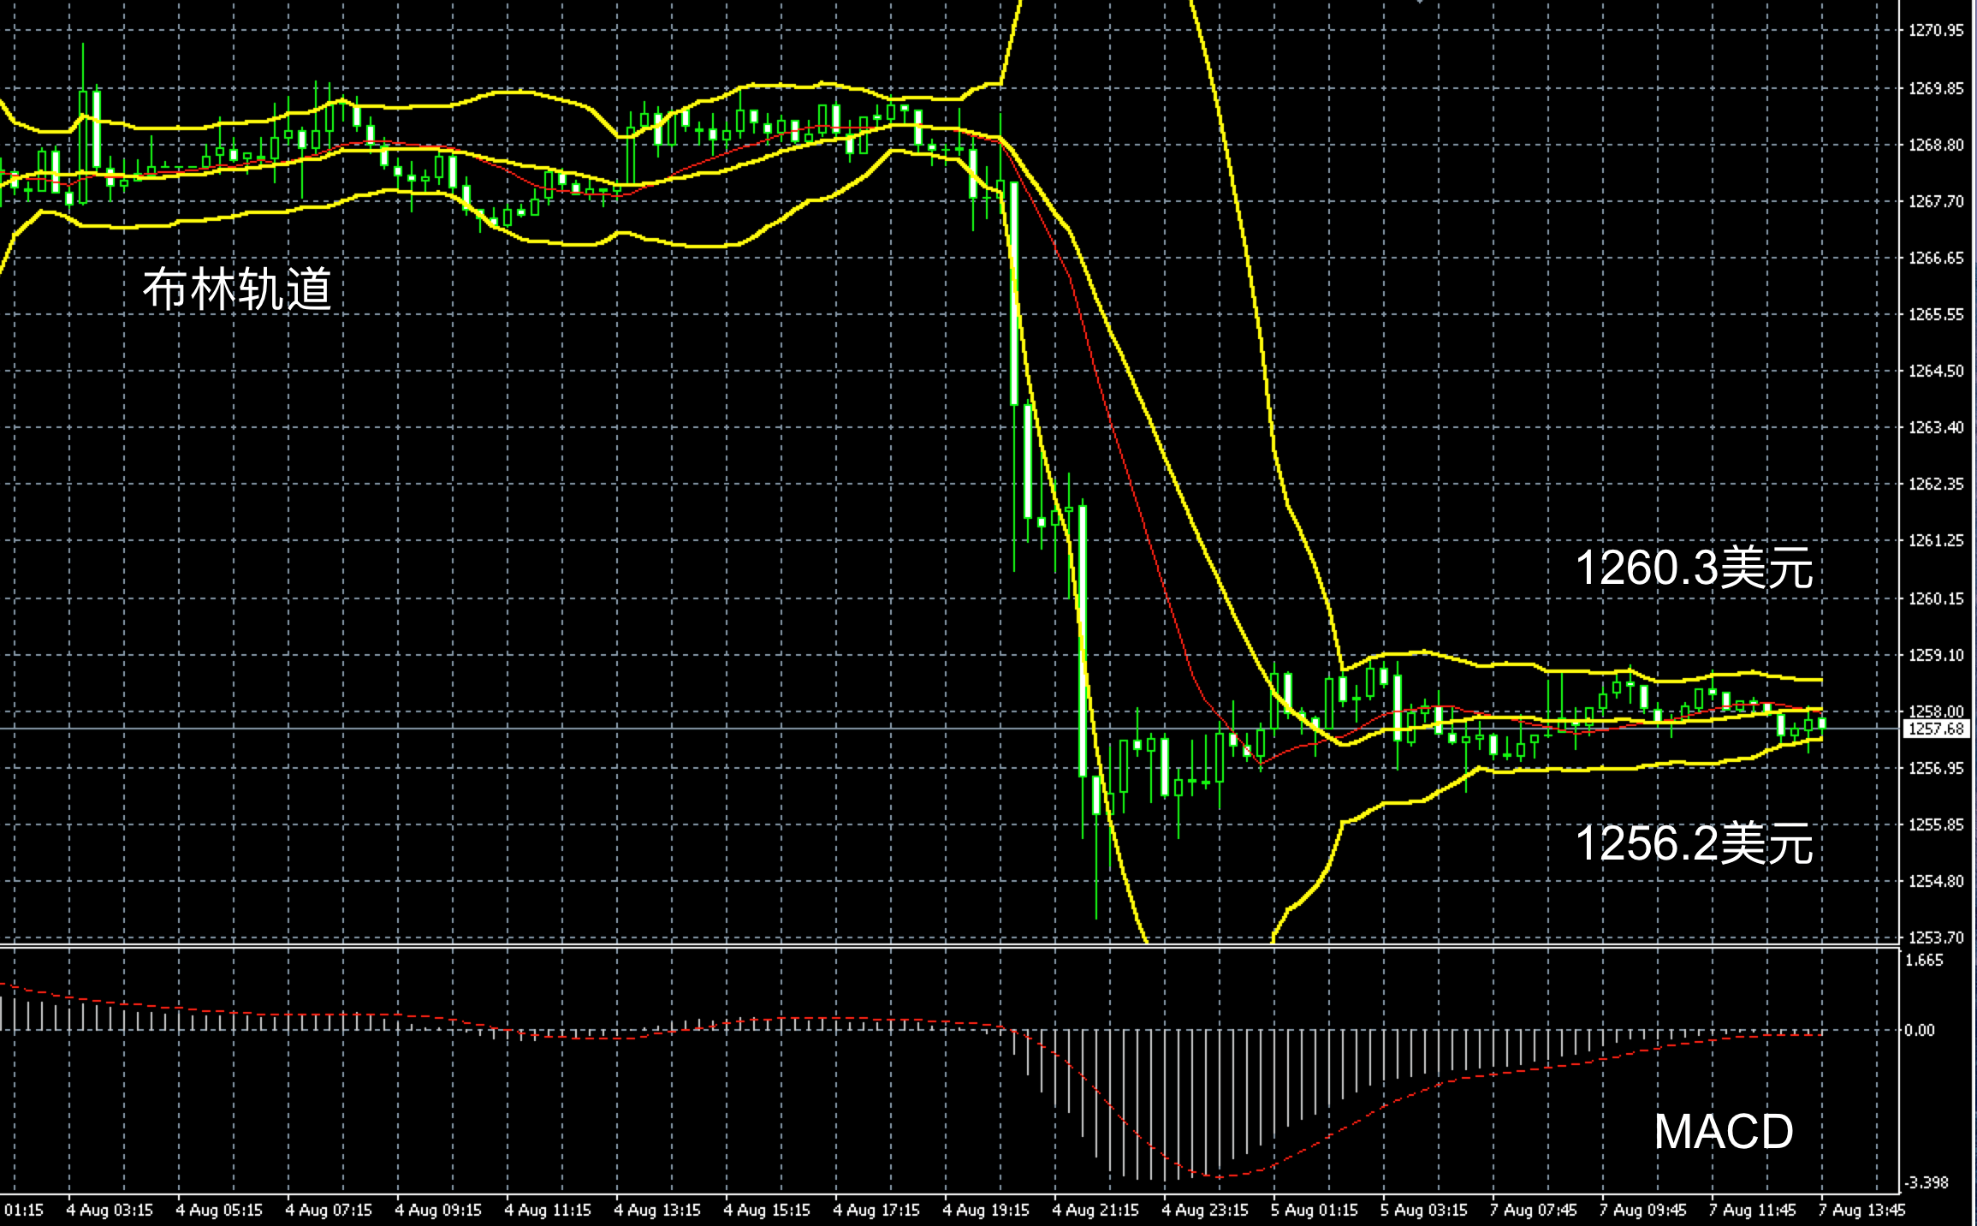Click the MACD scale value 1.665
Image resolution: width=1977 pixels, height=1226 pixels.
point(1924,960)
